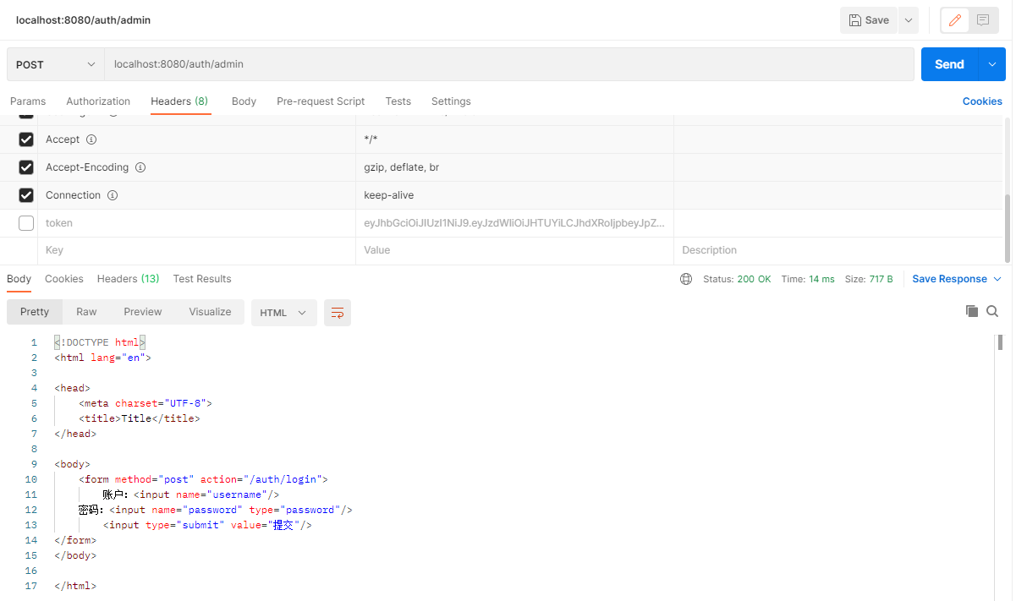The image size is (1016, 601).
Task: Disable the Connection header checkbox
Action: pos(26,195)
